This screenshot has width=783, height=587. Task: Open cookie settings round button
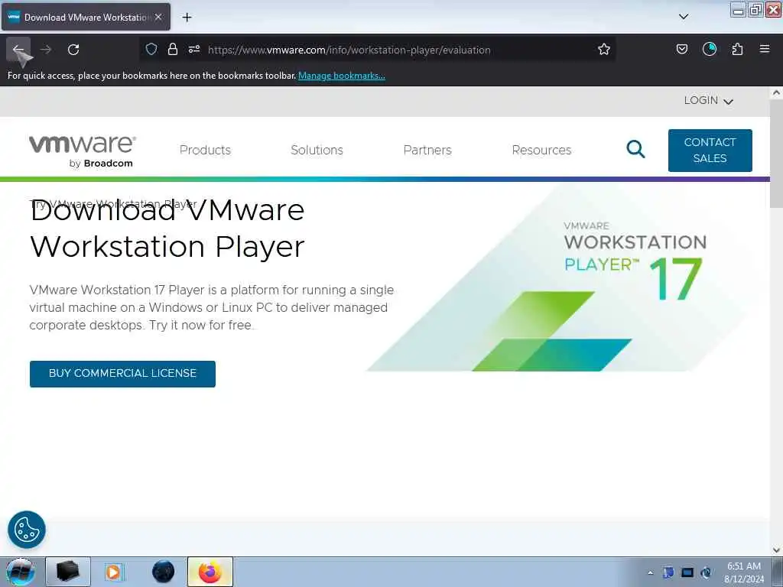[27, 530]
